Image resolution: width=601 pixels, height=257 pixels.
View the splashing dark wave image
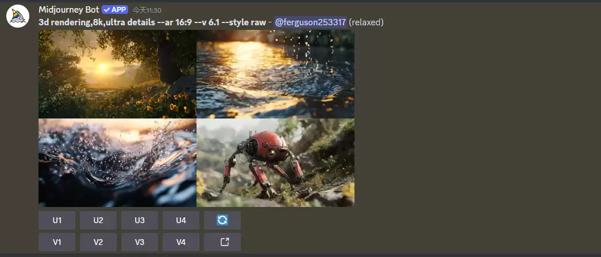[117, 163]
